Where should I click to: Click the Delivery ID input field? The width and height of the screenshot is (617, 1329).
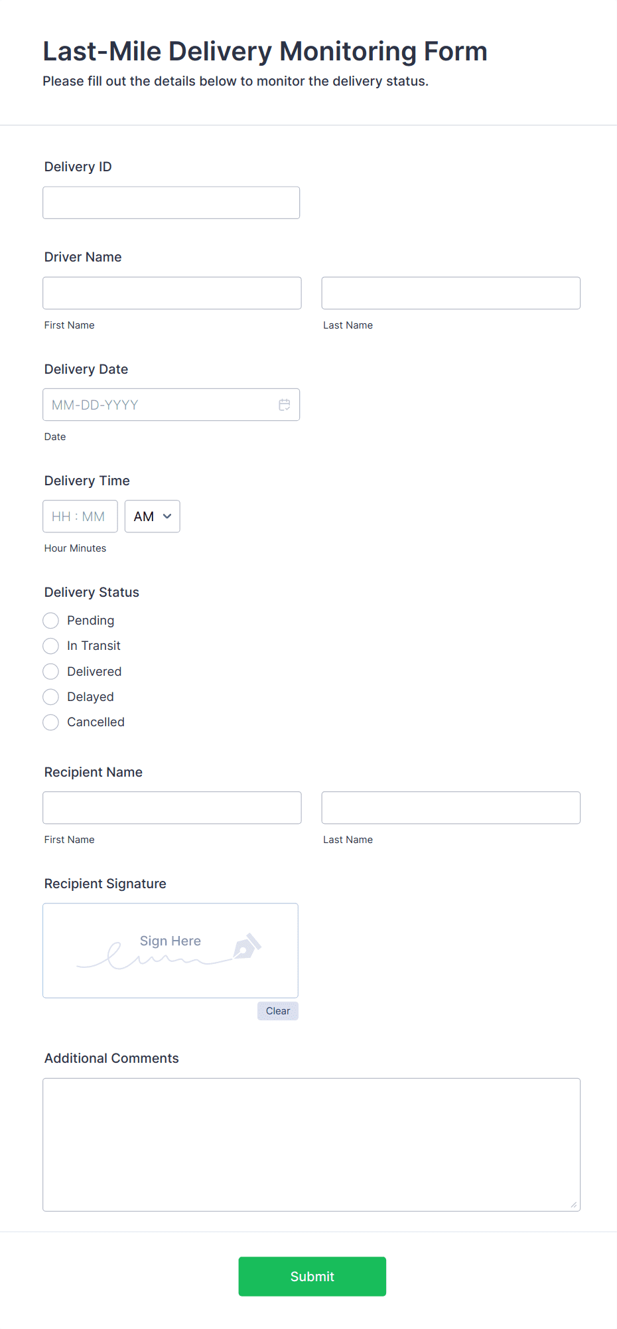[171, 202]
